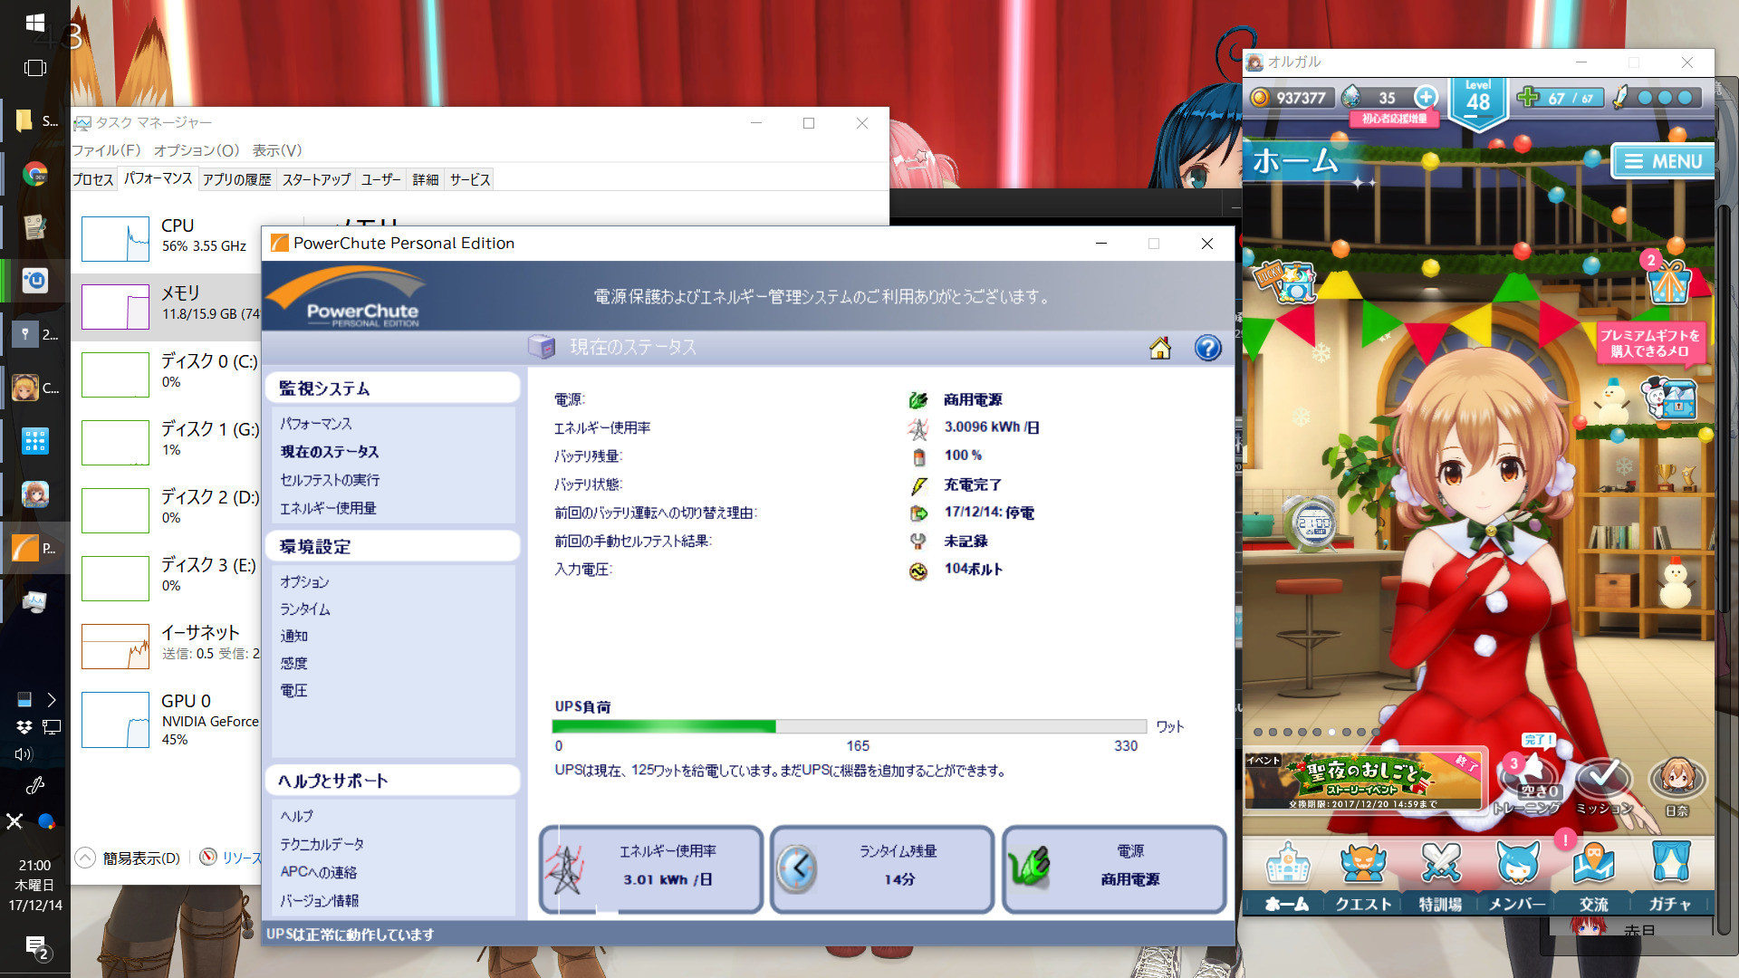Image resolution: width=1739 pixels, height=978 pixels.
Task: Click the Task View taskbar icon
Action: tap(35, 68)
